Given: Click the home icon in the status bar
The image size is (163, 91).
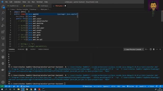Looking at the screenshot, I should pos(18,86).
